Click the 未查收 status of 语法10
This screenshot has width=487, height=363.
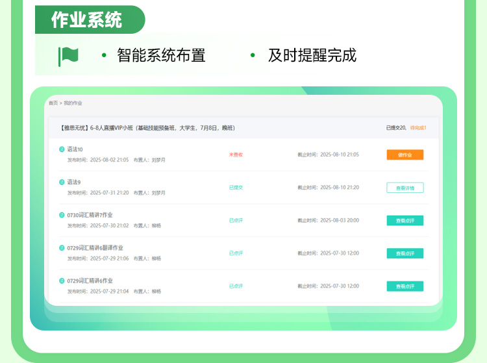click(x=236, y=155)
